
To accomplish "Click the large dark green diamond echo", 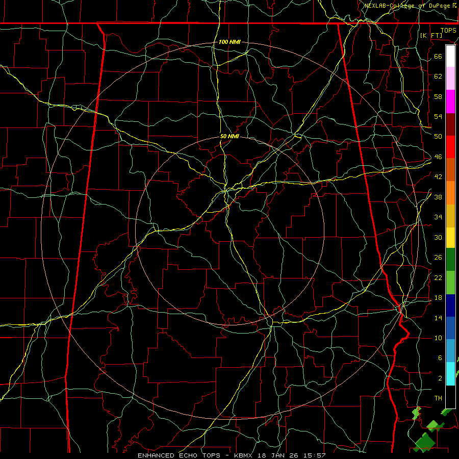I will point(424,442).
